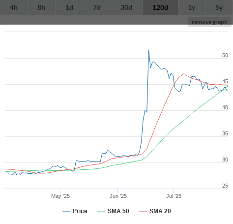Screen dimensions: 233x224
Task: Click the red SMA 20 line swatch
Action: coord(143,211)
